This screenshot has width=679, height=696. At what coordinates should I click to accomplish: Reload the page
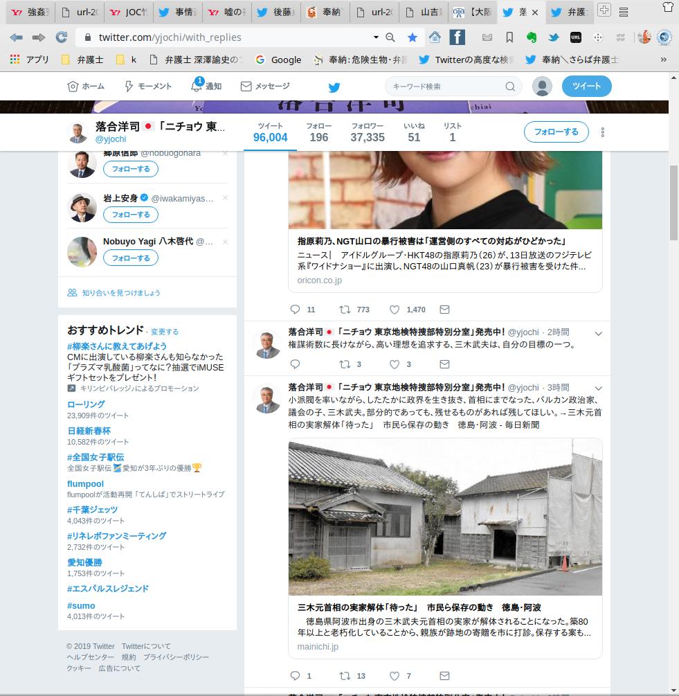click(x=62, y=37)
